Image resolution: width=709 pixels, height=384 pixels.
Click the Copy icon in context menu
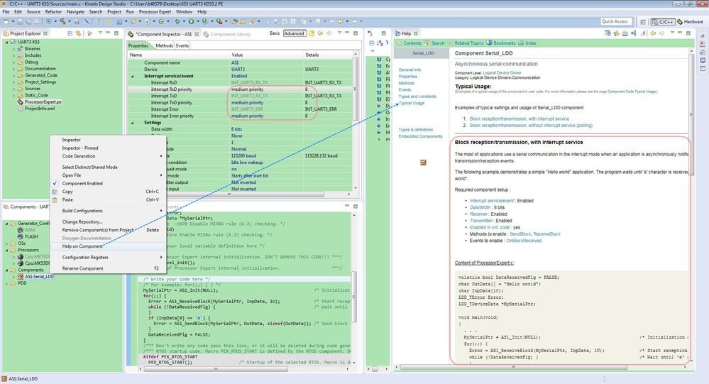(55, 192)
